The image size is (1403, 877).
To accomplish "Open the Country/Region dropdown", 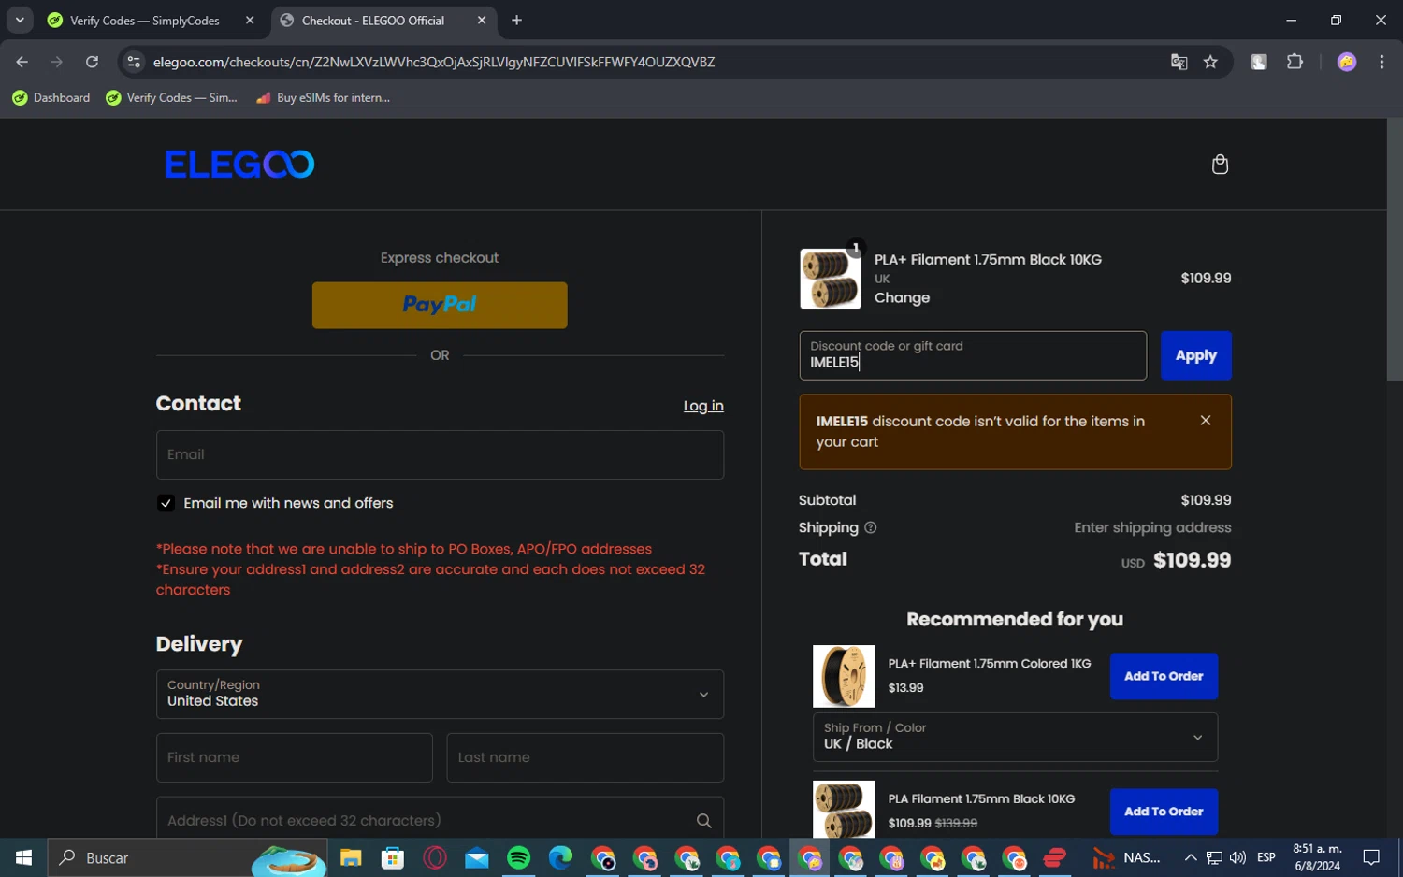I will tap(440, 694).
